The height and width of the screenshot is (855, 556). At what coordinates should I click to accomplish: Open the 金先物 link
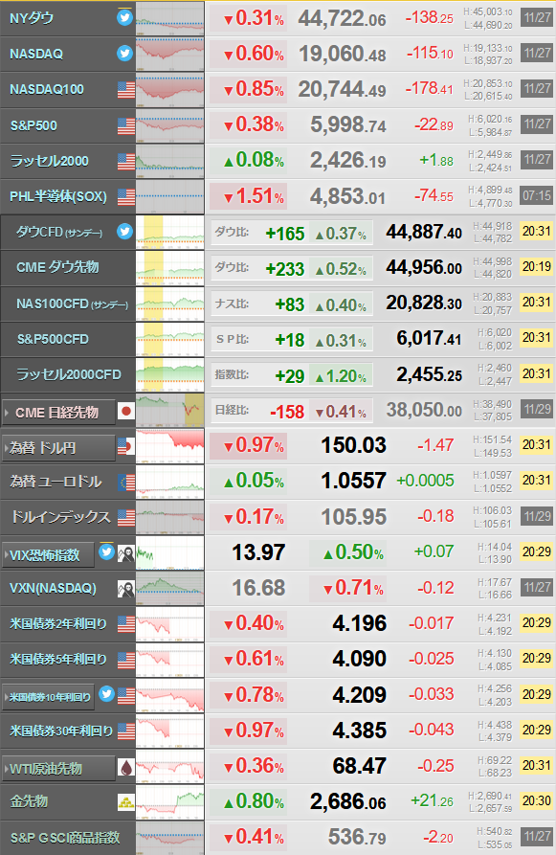pyautogui.click(x=29, y=801)
